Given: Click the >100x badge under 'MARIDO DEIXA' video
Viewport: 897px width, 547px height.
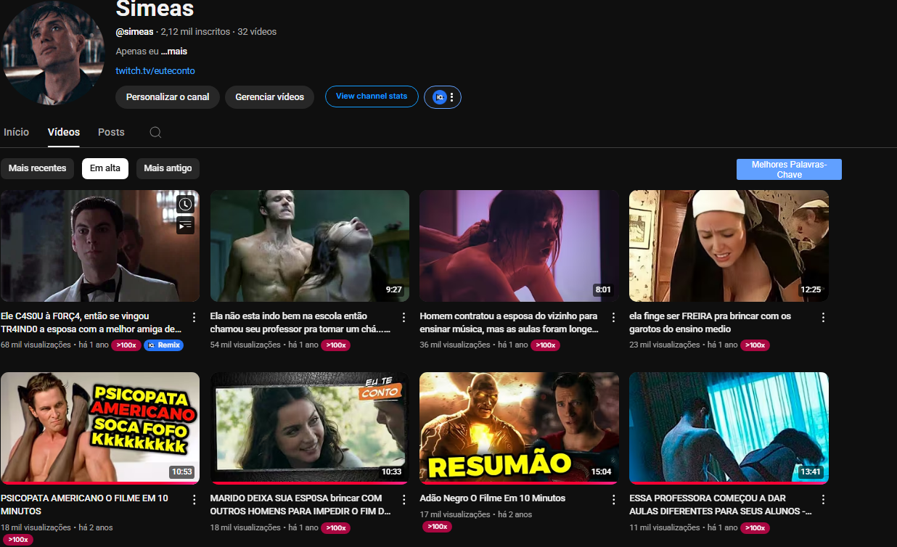Looking at the screenshot, I should 335,528.
